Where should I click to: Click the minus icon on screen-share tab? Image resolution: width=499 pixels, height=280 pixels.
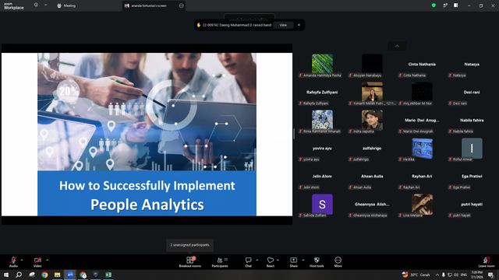tap(182, 5)
